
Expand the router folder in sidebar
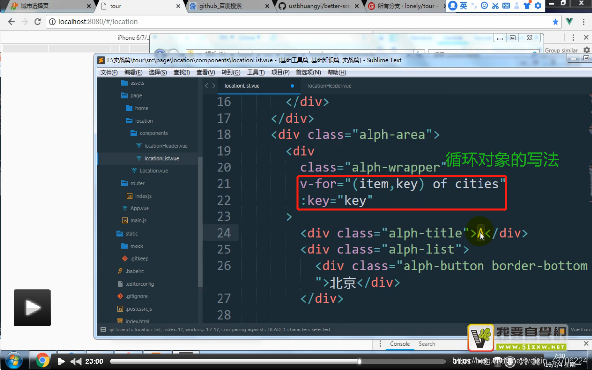click(133, 183)
